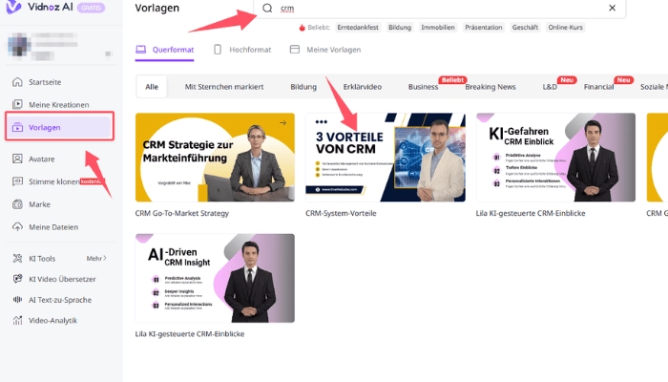Select the Erklärvideo category filter
This screenshot has height=382, width=668.
coord(362,87)
